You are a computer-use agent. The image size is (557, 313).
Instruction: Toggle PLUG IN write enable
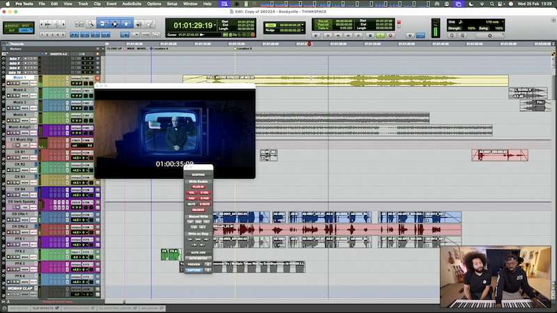pyautogui.click(x=198, y=186)
